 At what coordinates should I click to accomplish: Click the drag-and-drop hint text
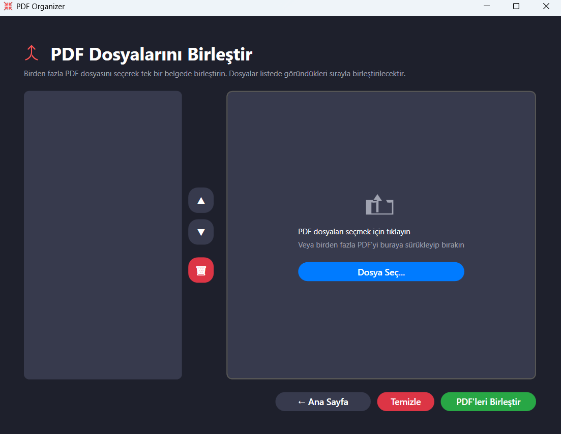click(x=380, y=244)
